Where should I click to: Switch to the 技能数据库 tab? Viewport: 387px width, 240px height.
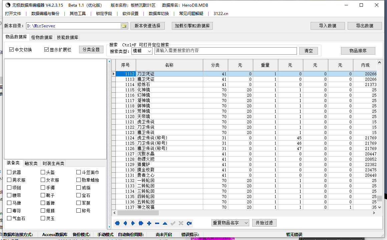(68, 37)
